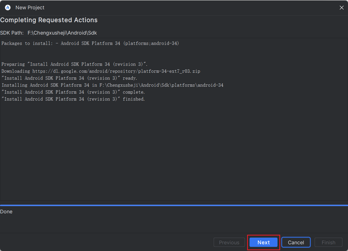Image resolution: width=348 pixels, height=251 pixels.
Task: Select the 'Packages to install' log line
Action: pos(90,43)
